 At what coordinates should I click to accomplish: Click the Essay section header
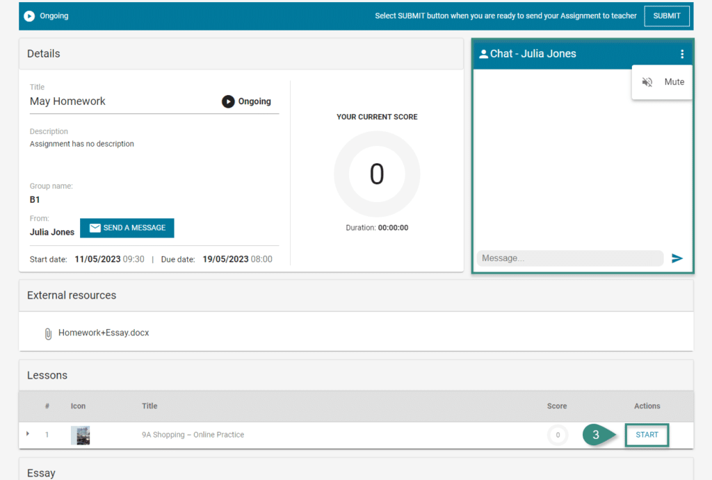[x=41, y=473]
